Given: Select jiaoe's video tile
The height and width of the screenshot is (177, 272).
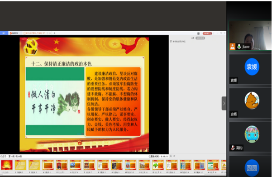Looking at the screenshot, I should click(x=250, y=35).
